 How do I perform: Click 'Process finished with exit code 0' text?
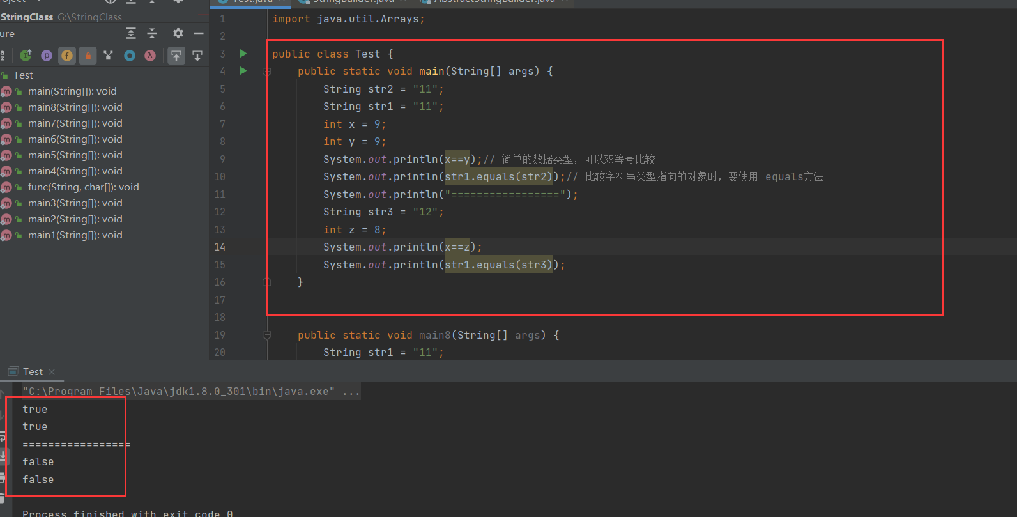click(x=128, y=513)
